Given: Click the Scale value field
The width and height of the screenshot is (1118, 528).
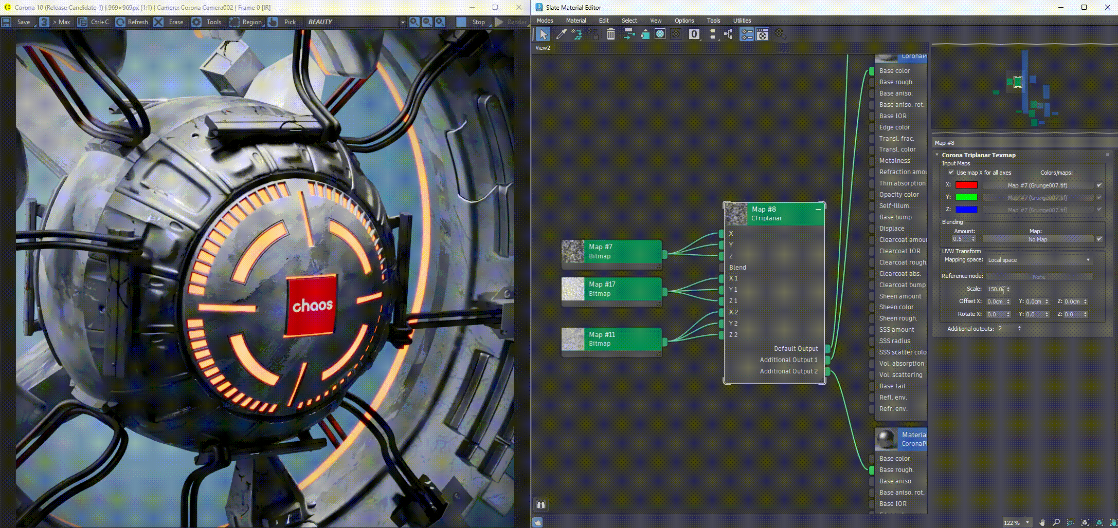Looking at the screenshot, I should [996, 289].
